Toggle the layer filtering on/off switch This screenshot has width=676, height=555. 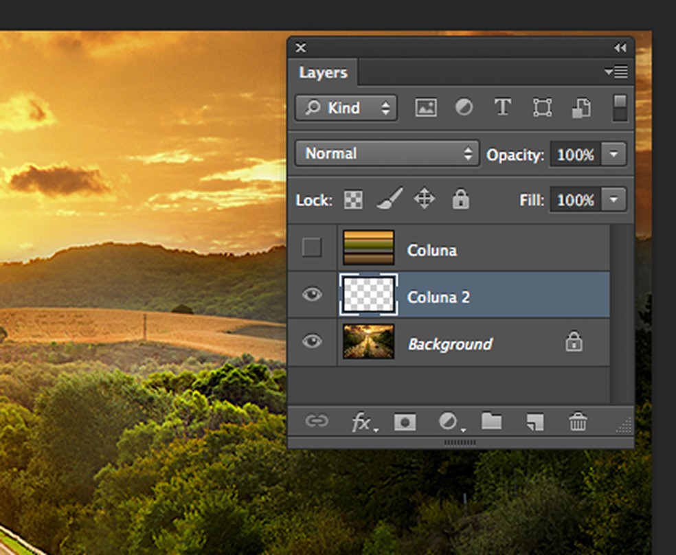(x=620, y=108)
